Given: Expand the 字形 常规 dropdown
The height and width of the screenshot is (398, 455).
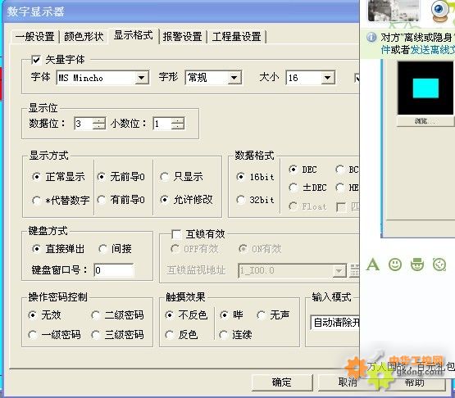Looking at the screenshot, I should click(x=234, y=78).
